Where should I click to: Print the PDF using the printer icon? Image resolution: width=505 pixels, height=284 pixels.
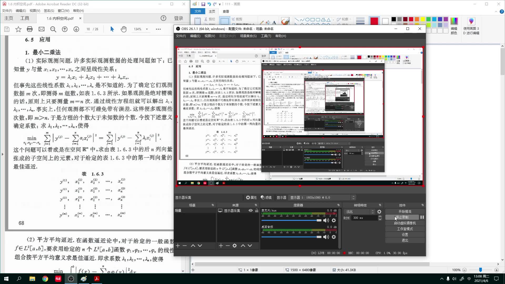tap(30, 29)
